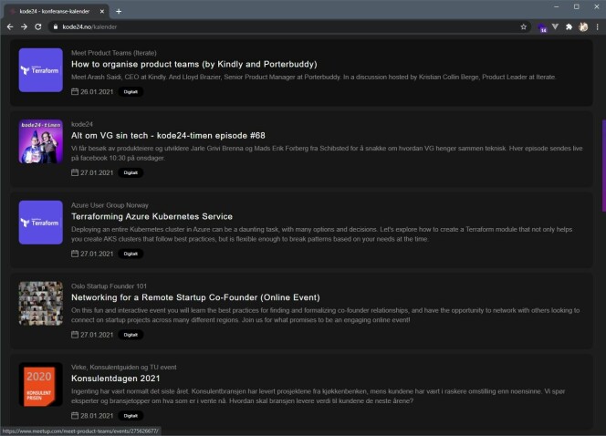Click calendar icon on Networking Co-Founder event

point(75,335)
